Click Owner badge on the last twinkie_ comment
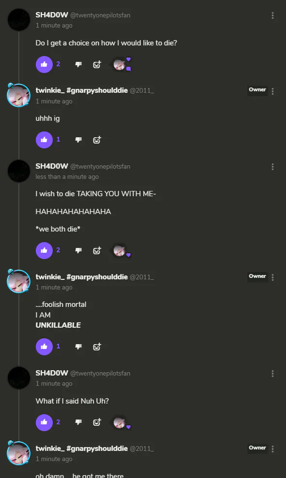This screenshot has width=286, height=478. (257, 448)
